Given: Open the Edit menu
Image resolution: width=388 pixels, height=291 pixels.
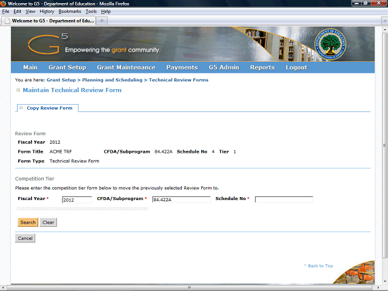Looking at the screenshot, I should click(x=18, y=12).
